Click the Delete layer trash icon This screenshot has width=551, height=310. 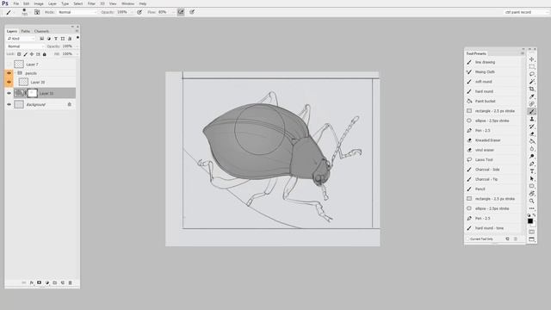tap(71, 282)
